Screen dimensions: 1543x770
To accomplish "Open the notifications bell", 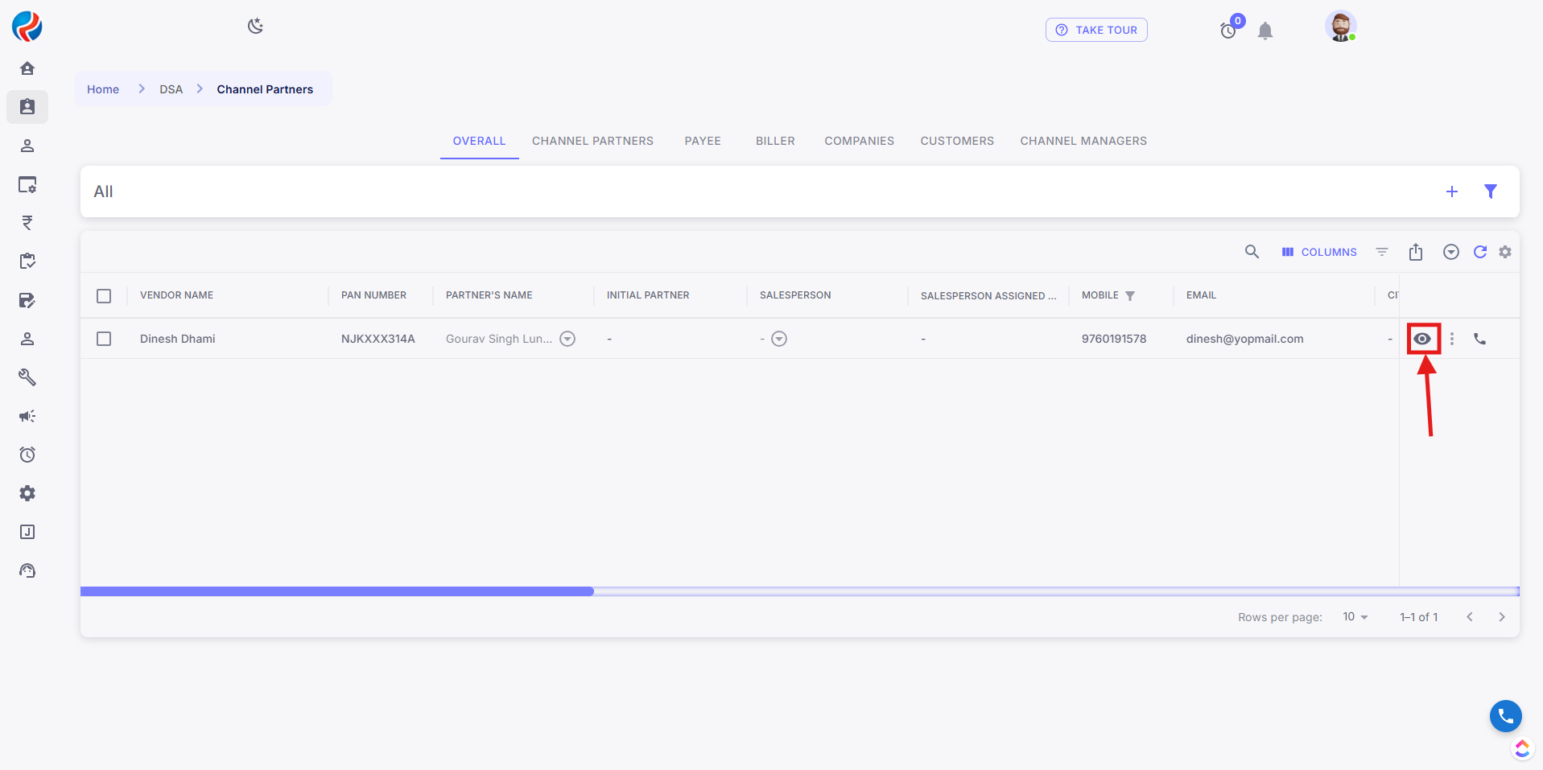I will point(1265,31).
